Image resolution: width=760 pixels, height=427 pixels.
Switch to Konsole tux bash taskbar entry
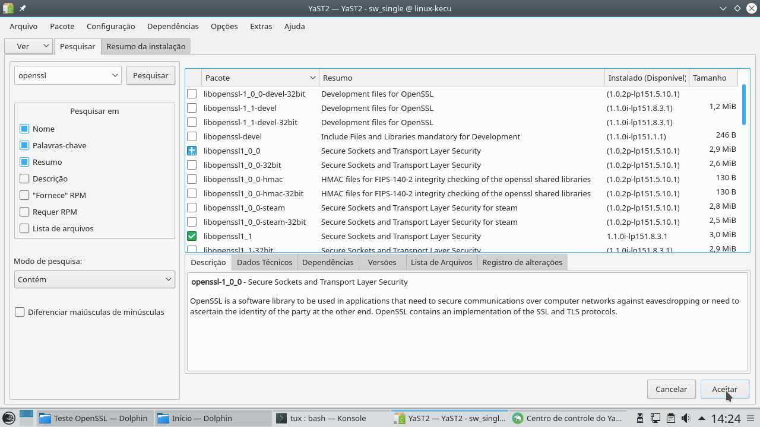[x=331, y=418]
